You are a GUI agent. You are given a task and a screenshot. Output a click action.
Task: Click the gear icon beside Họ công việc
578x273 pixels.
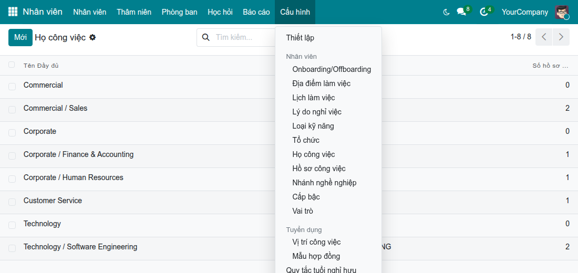point(92,37)
